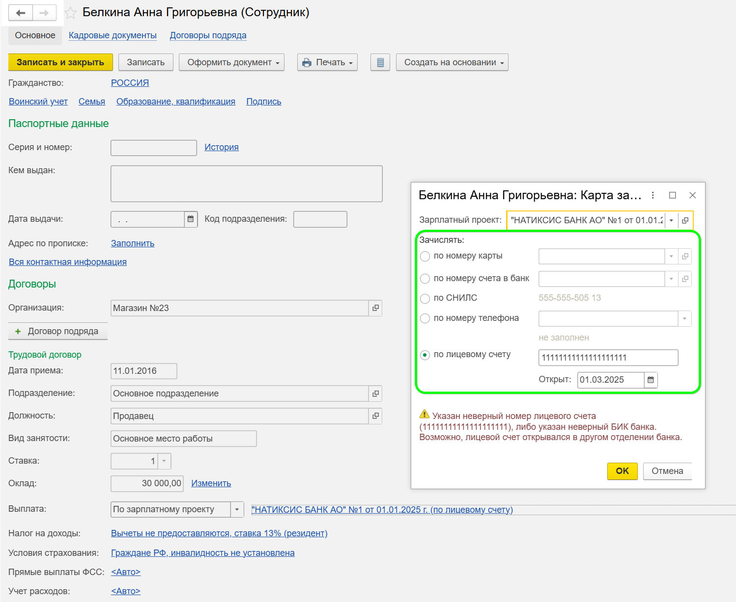Screen dimensions: 736x602
Task: Open the Учет расходов Авто link
Action: (126, 591)
